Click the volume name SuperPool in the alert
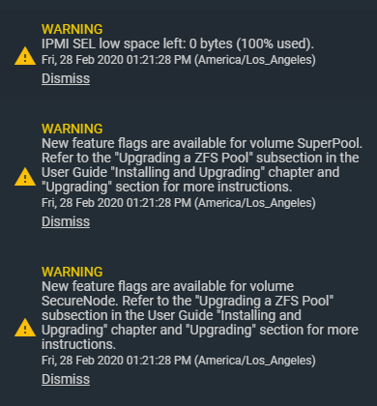Image resolution: width=377 pixels, height=406 pixels. tap(330, 144)
